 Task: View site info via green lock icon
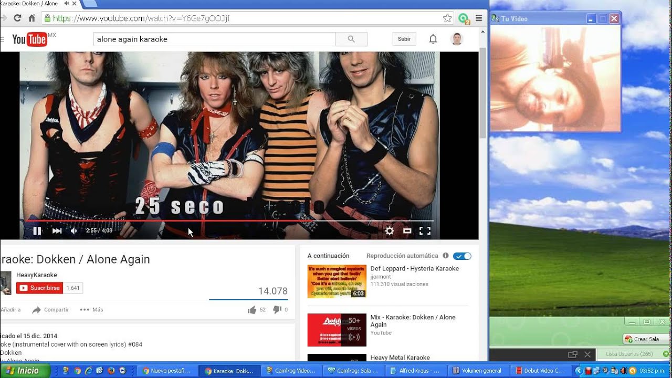pyautogui.click(x=47, y=18)
